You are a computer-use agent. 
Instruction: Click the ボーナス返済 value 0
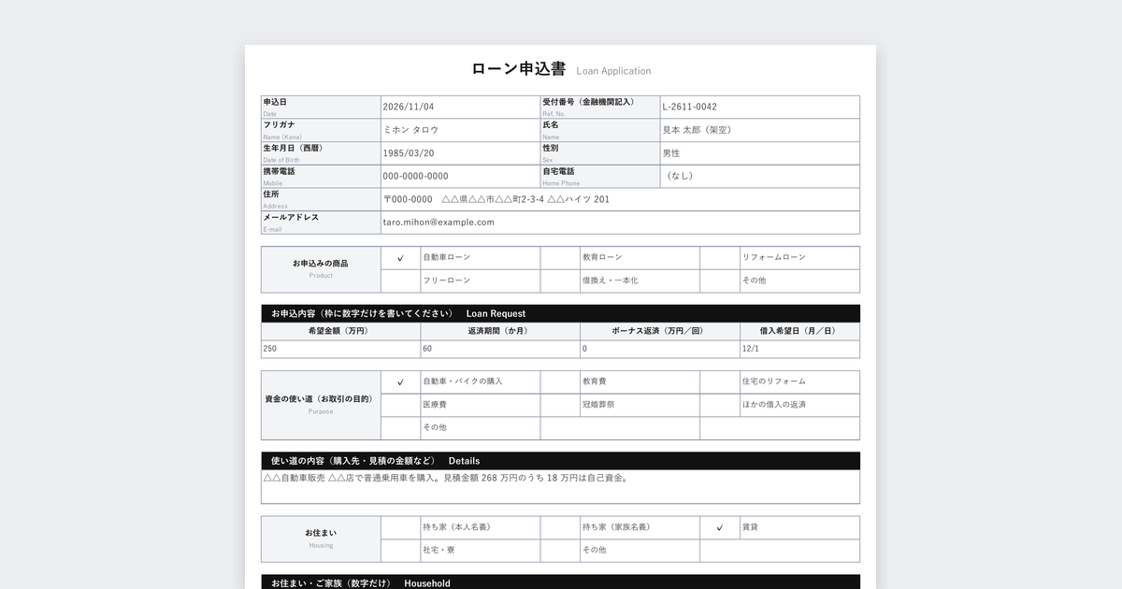[x=660, y=349]
